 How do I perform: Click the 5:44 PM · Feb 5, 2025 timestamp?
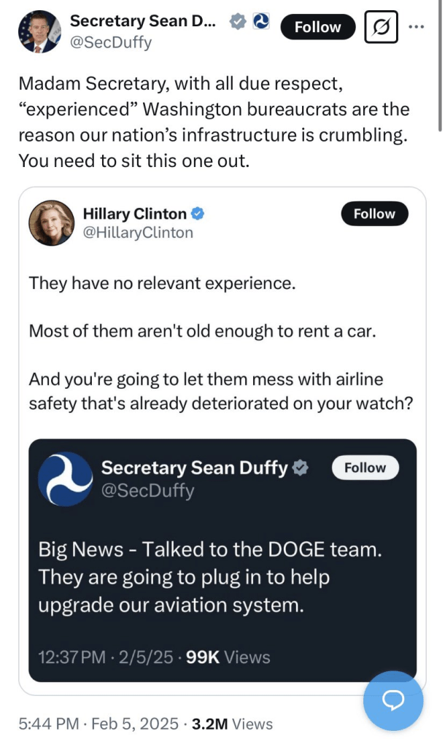(x=98, y=724)
